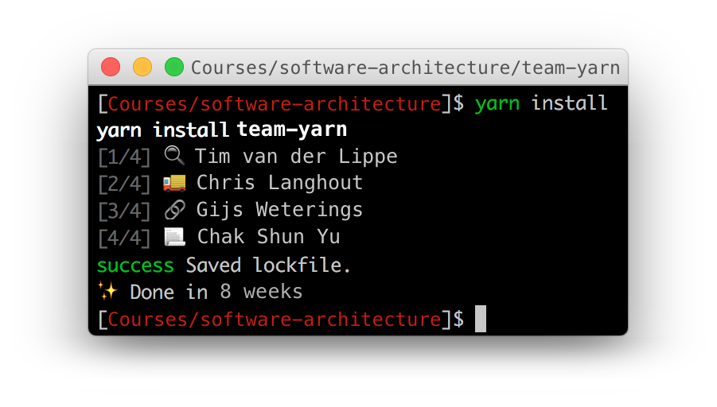Click the green yarn command word

click(497, 103)
